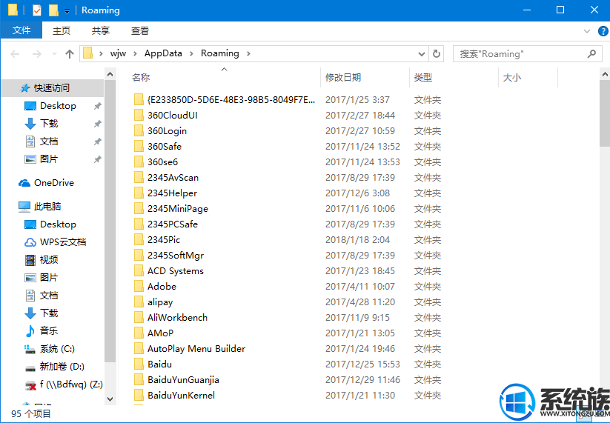Image resolution: width=610 pixels, height=423 pixels.
Task: Sort by the 名称 column header
Action: coord(141,77)
